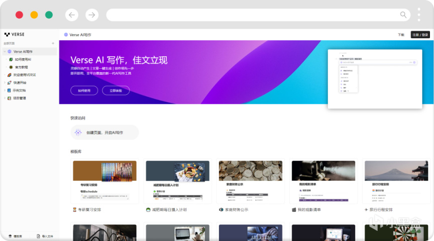Click the red window close dot
This screenshot has height=241, width=434.
(19, 15)
